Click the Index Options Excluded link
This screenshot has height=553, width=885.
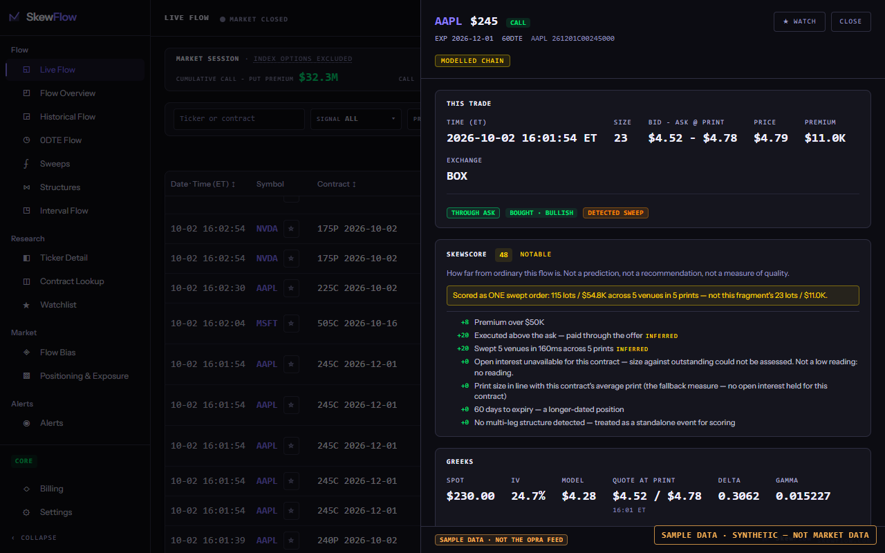coord(303,59)
